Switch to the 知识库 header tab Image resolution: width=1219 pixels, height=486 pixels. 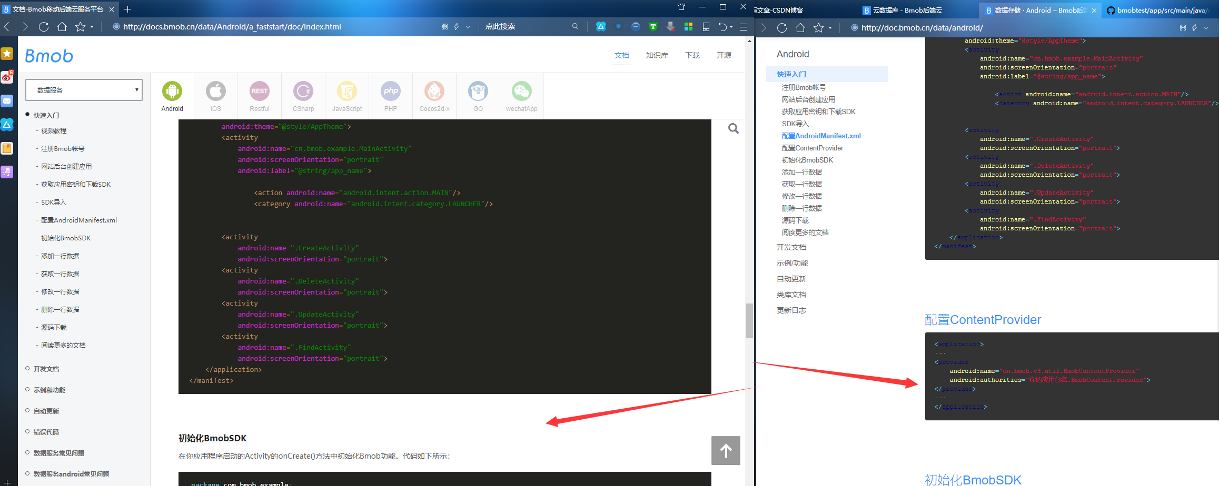click(x=657, y=55)
